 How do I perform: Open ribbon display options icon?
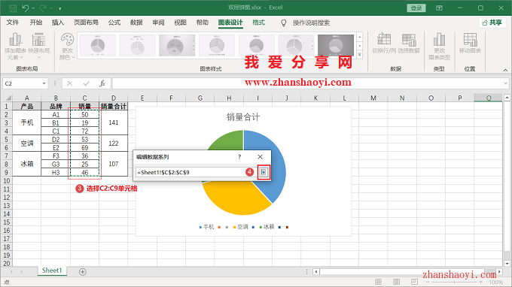439,8
